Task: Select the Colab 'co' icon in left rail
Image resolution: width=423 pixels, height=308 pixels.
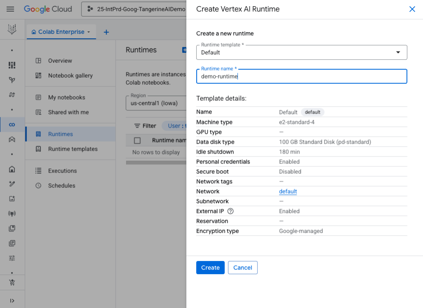Action: (12, 125)
